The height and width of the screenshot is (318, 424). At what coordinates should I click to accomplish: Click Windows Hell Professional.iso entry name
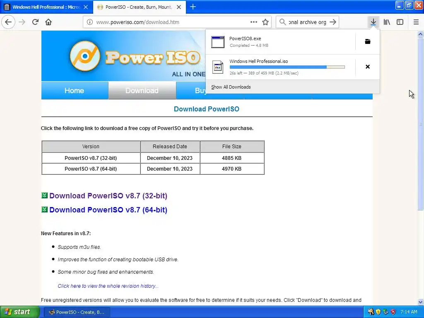click(x=259, y=61)
